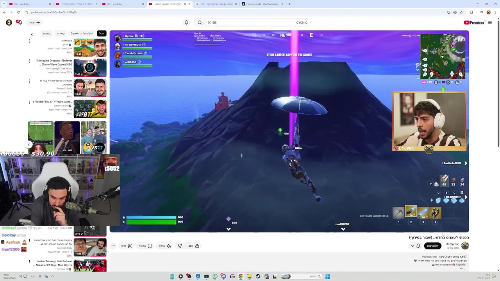This screenshot has width=500, height=281.
Task: Open the Inside Training Isak Returns video
Action: tap(90, 265)
